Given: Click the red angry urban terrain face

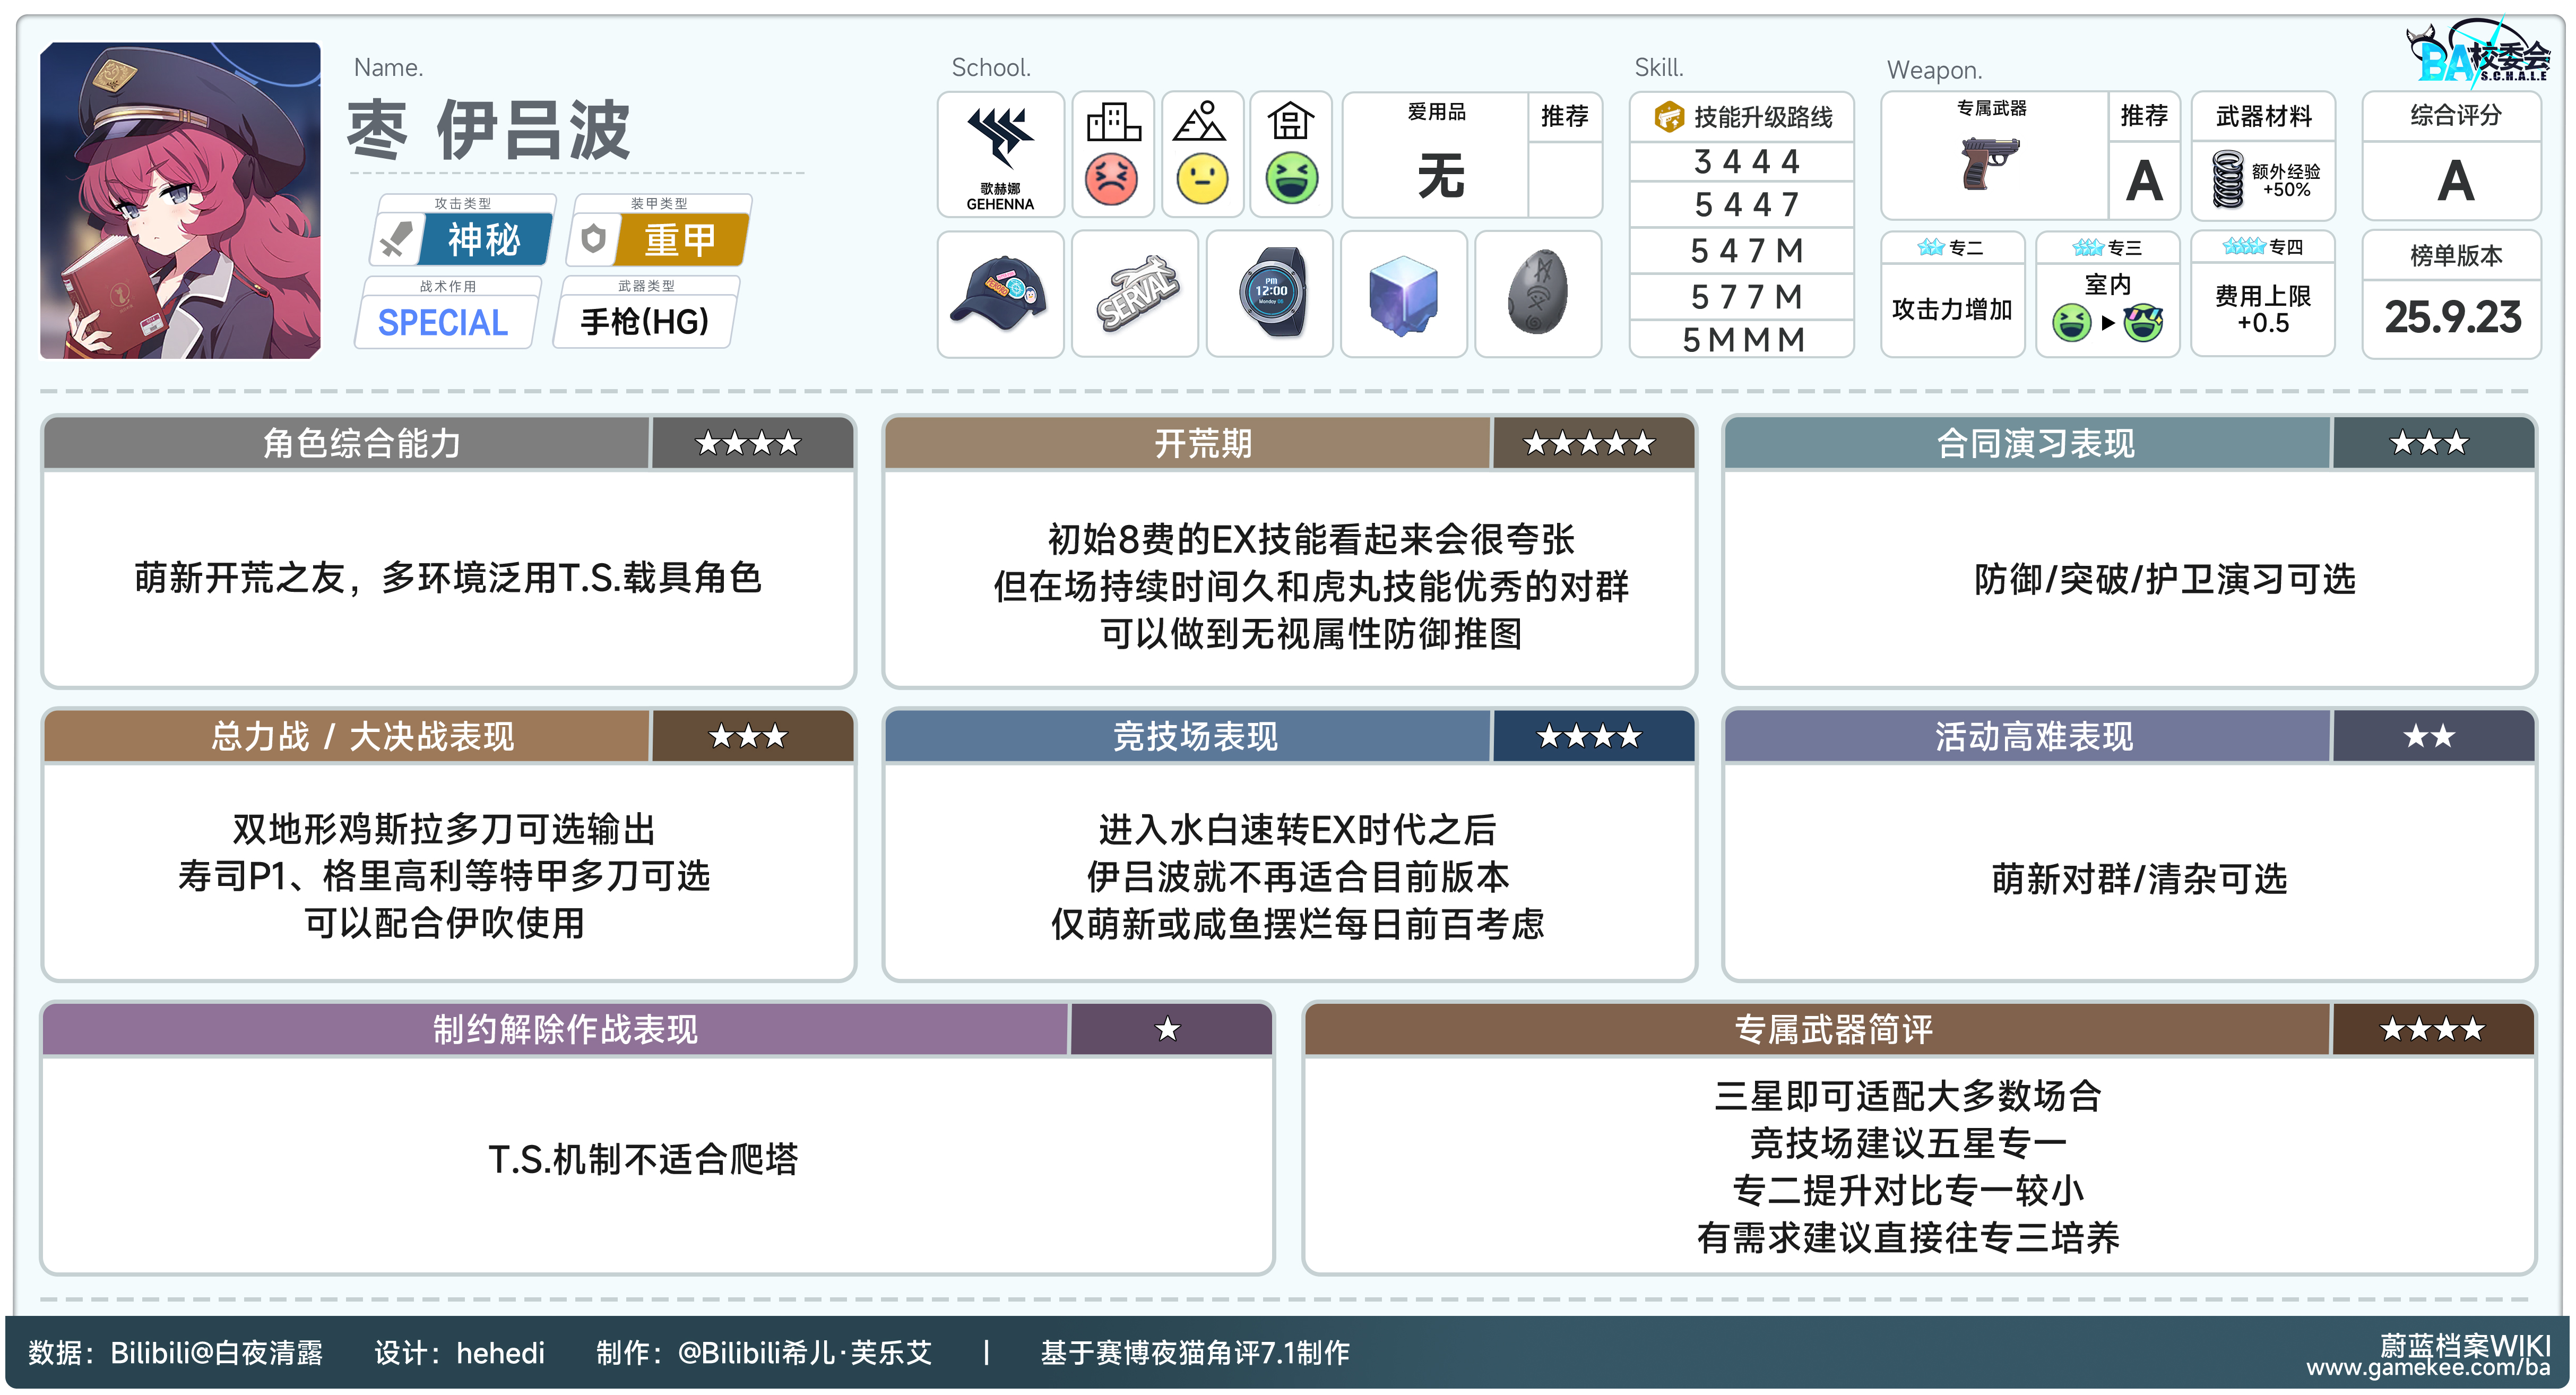Looking at the screenshot, I should (1111, 180).
